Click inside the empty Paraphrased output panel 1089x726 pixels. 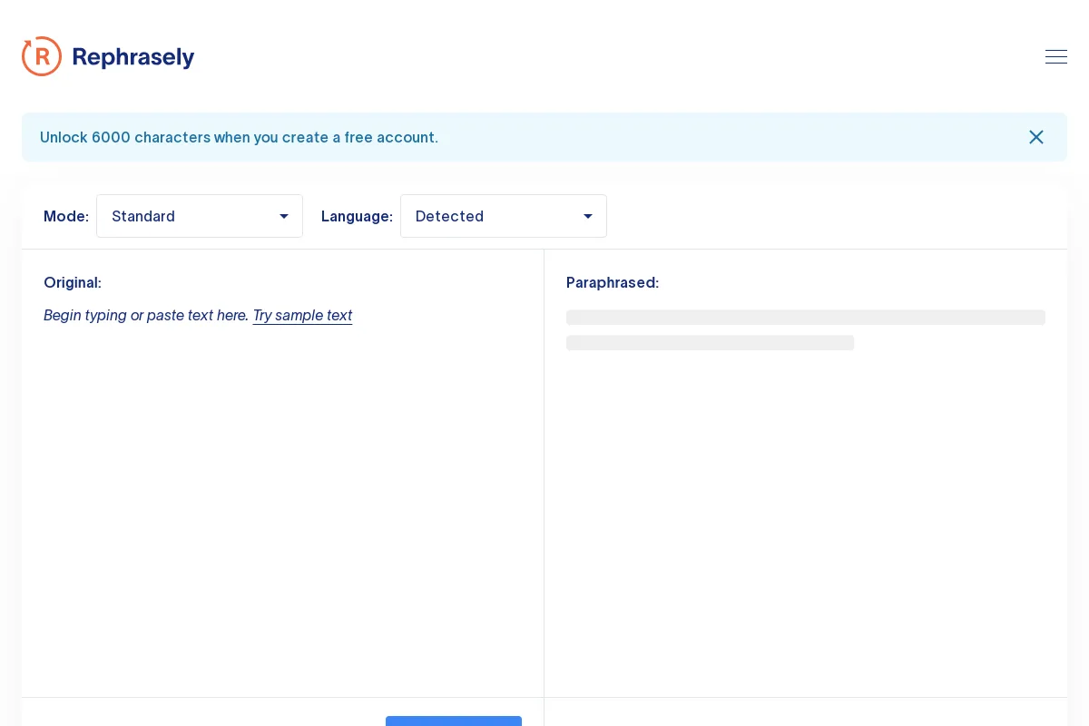coord(805,517)
